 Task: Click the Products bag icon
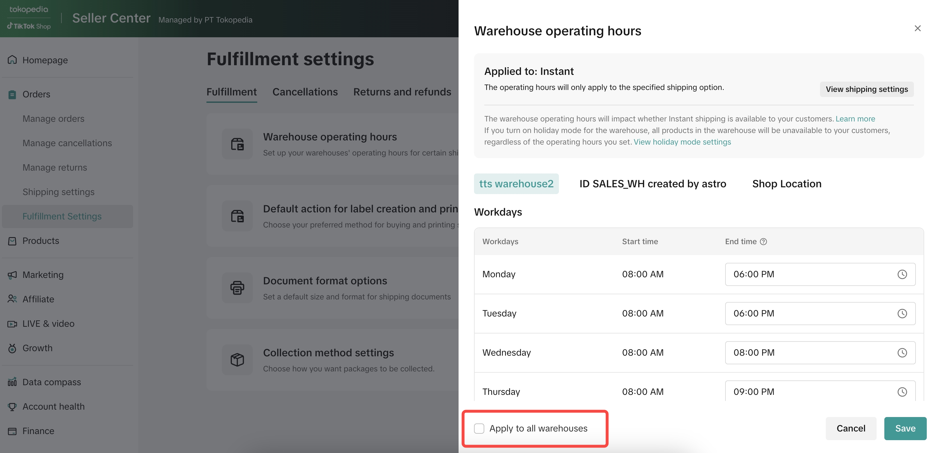13,241
